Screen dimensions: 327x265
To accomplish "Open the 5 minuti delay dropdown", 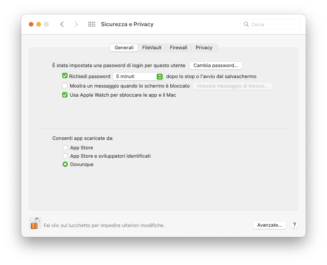I will [x=138, y=77].
